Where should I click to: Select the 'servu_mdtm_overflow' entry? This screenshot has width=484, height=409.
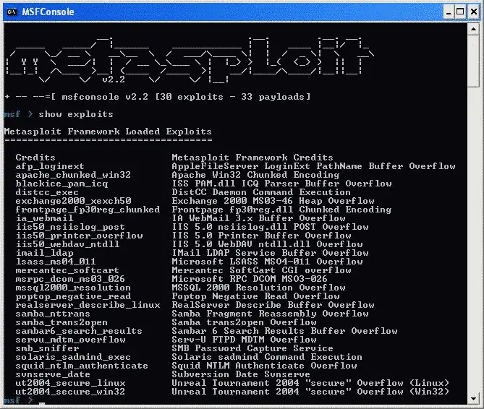(71, 340)
